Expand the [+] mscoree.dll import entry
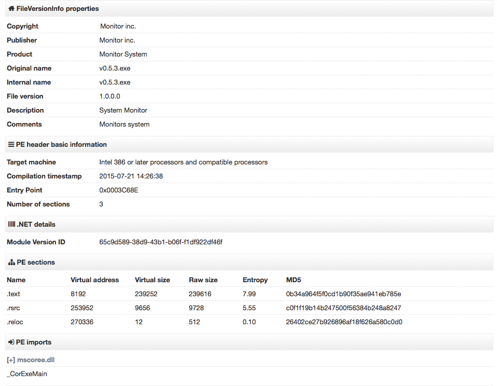 click(31, 360)
